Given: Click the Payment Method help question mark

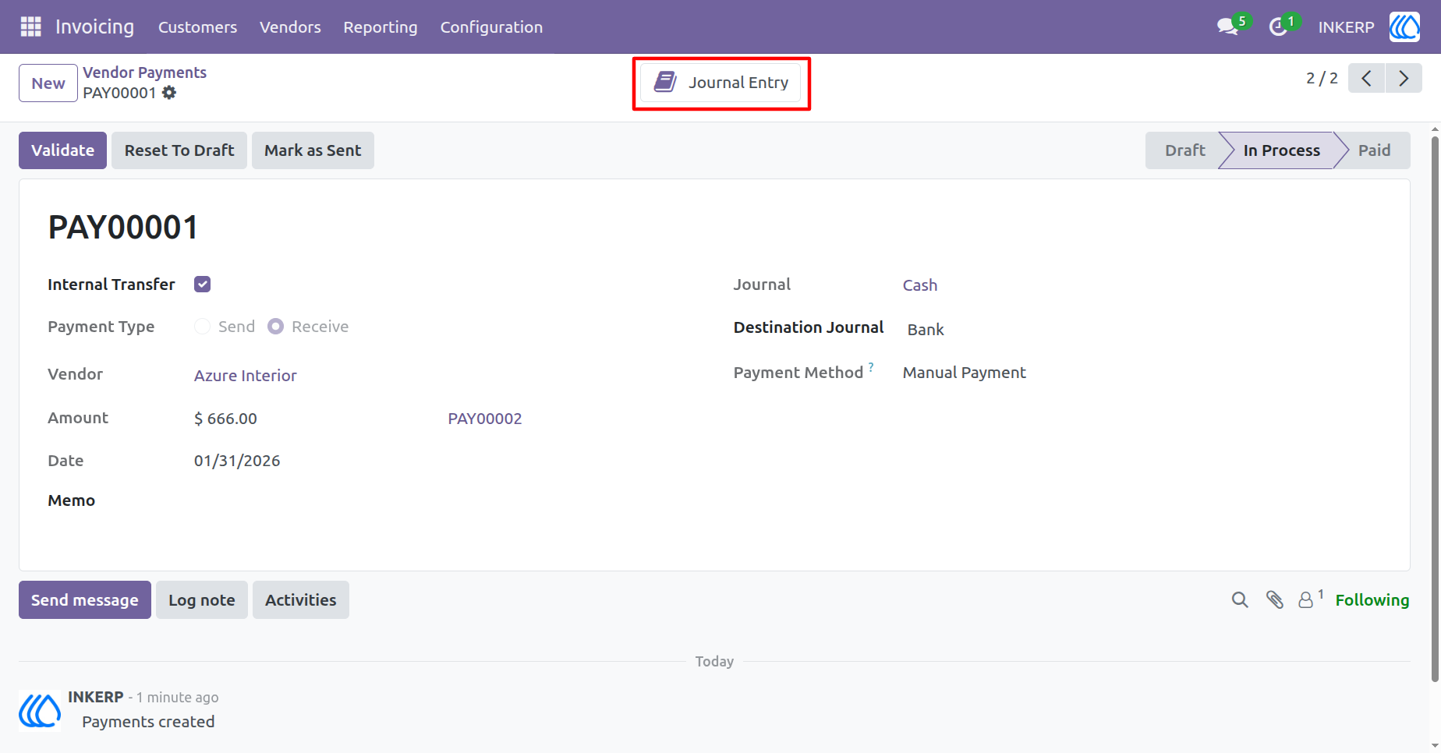Looking at the screenshot, I should 871,367.
